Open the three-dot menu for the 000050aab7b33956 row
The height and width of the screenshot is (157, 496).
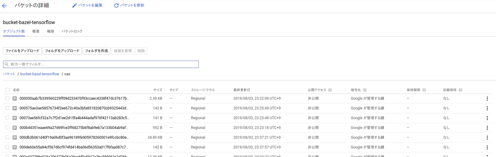pyautogui.click(x=487, y=99)
